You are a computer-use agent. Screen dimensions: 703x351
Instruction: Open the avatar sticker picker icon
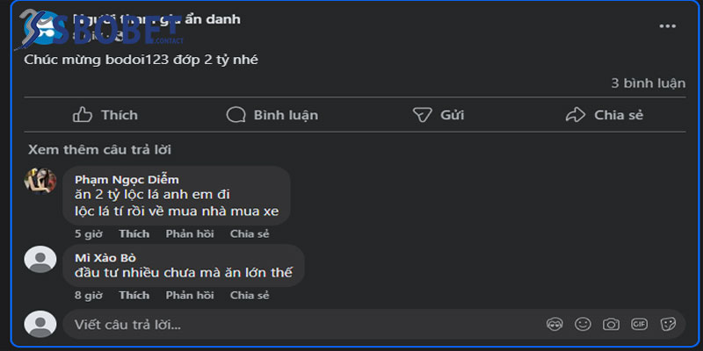[554, 324]
